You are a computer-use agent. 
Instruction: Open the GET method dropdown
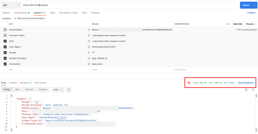click(11, 5)
